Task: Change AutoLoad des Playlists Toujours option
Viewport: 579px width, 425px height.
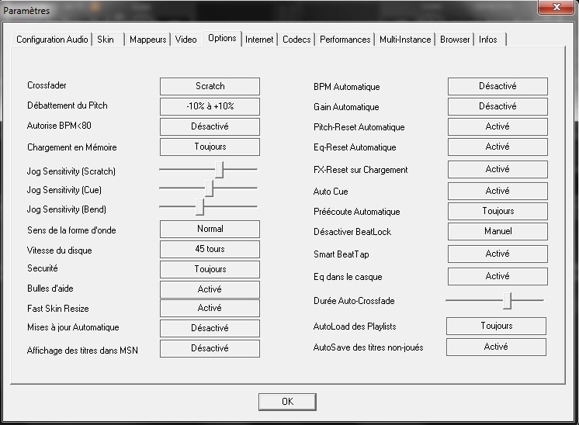Action: 496,327
